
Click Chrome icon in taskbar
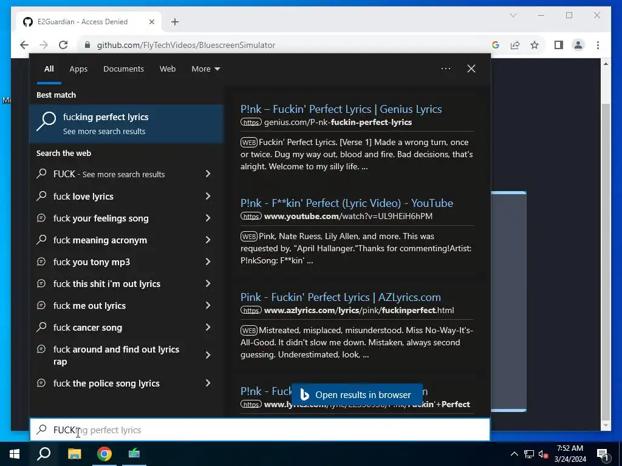(x=104, y=454)
